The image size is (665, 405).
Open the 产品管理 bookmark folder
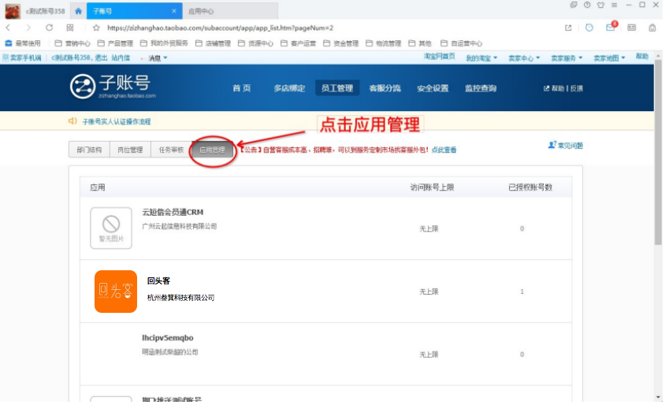[x=115, y=43]
